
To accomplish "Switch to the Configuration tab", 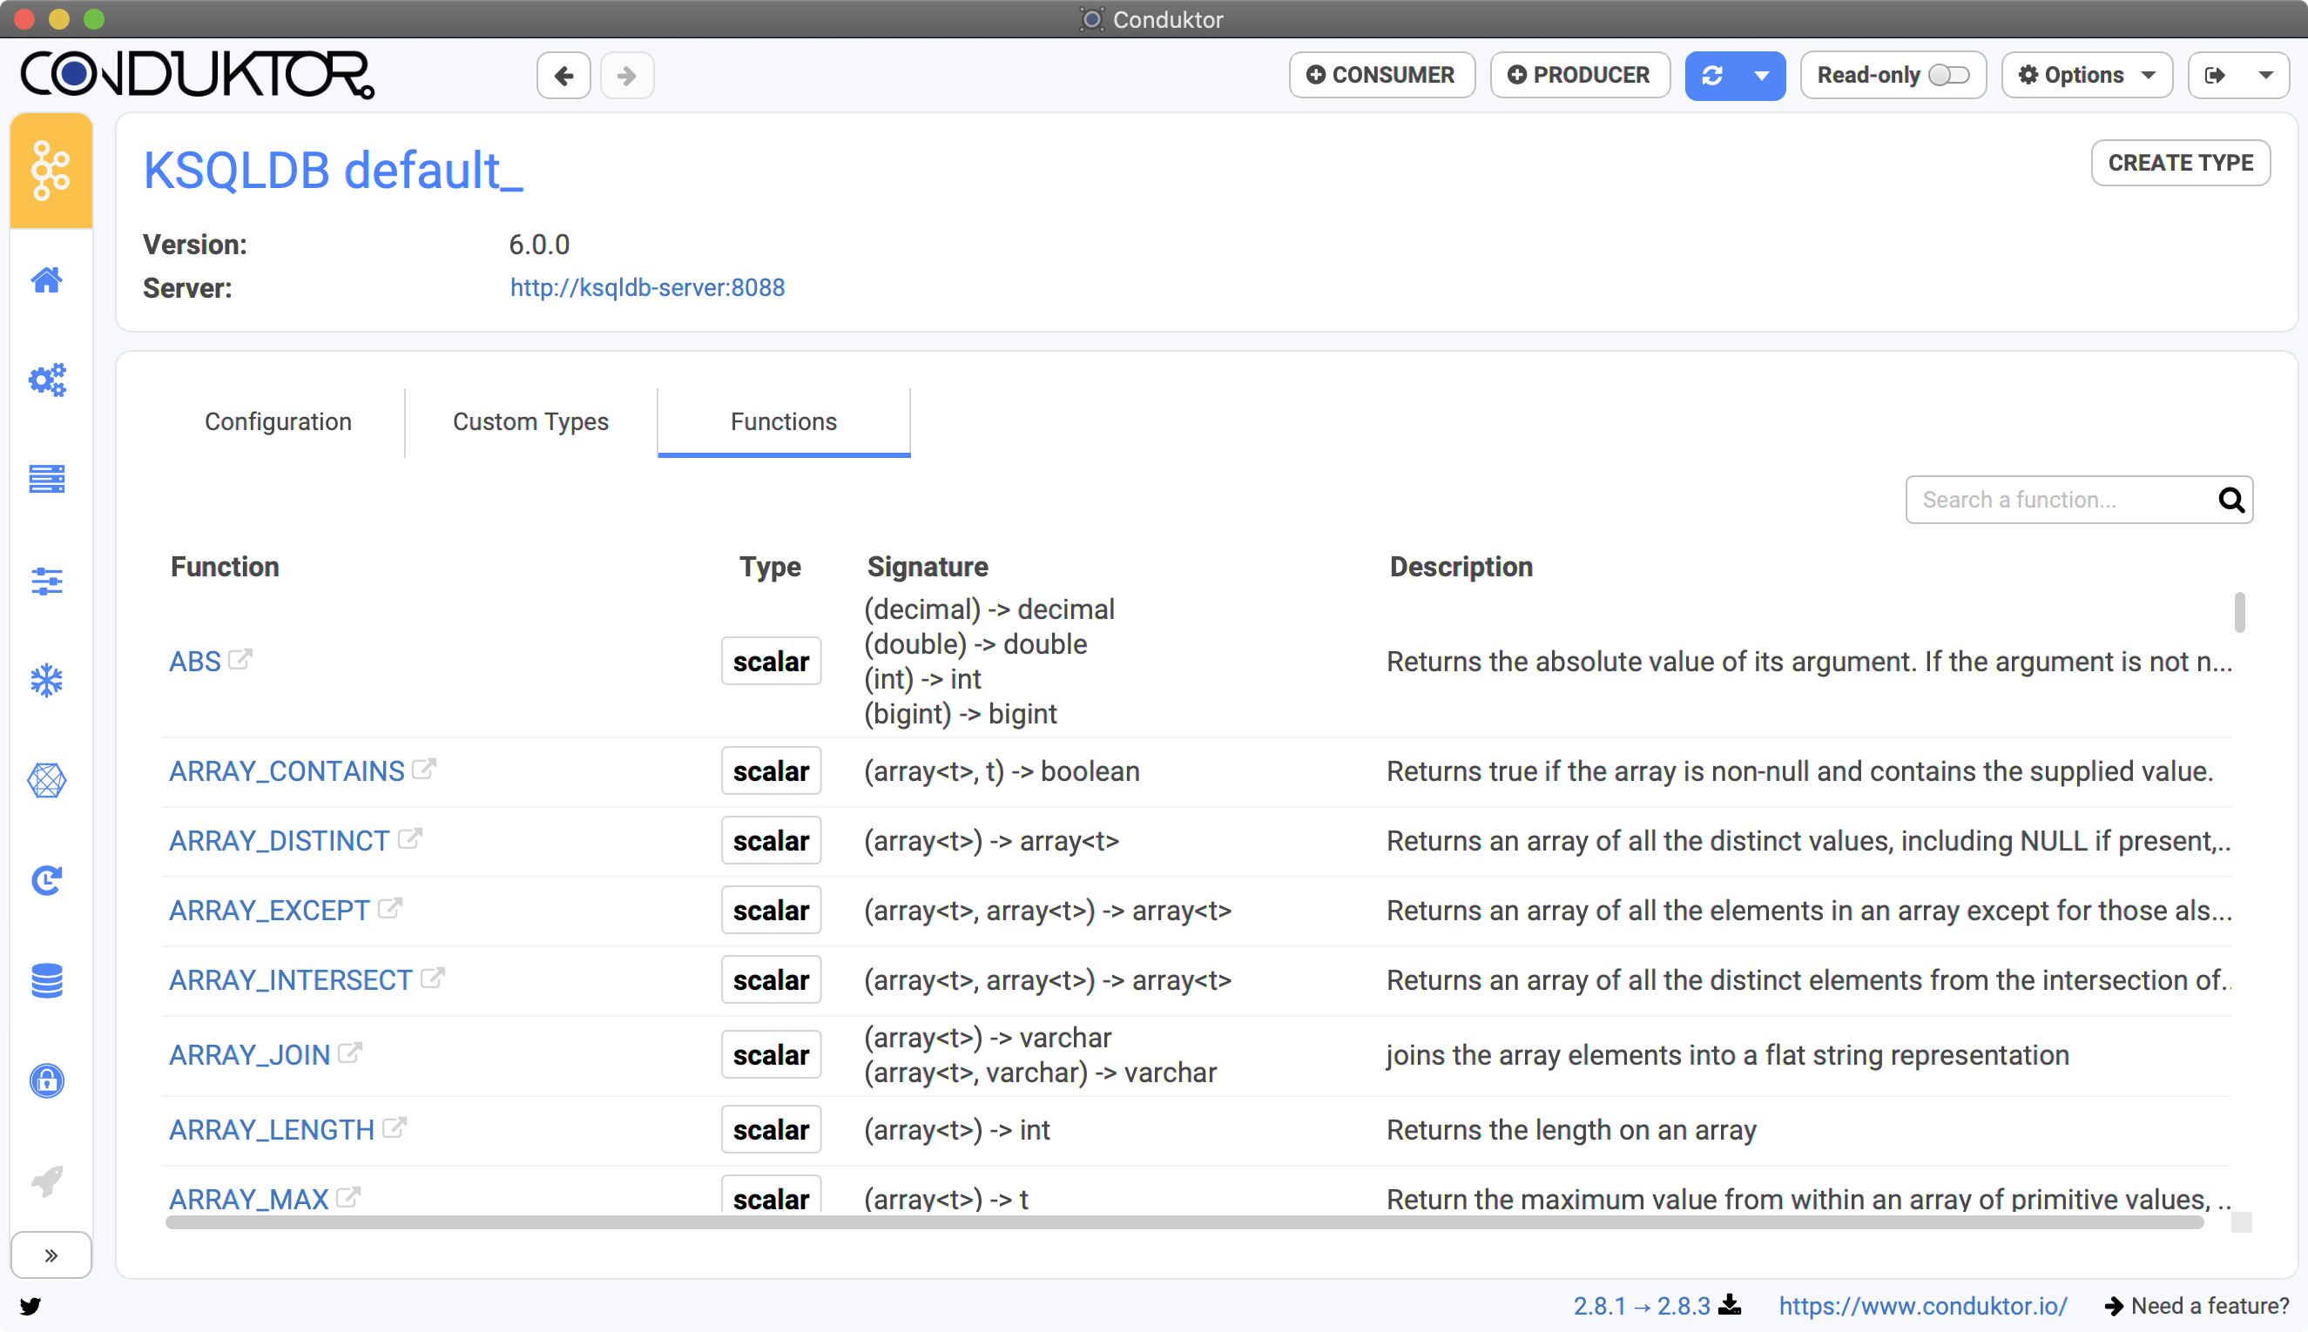I will pos(278,421).
